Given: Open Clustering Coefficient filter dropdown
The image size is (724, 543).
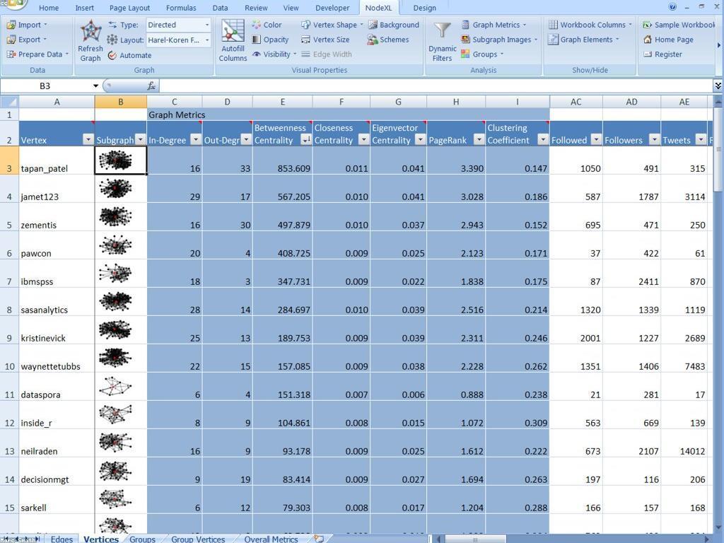Looking at the screenshot, I should (544, 139).
